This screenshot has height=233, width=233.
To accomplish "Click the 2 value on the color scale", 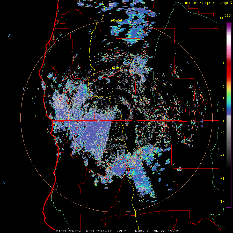I will click(x=223, y=87).
